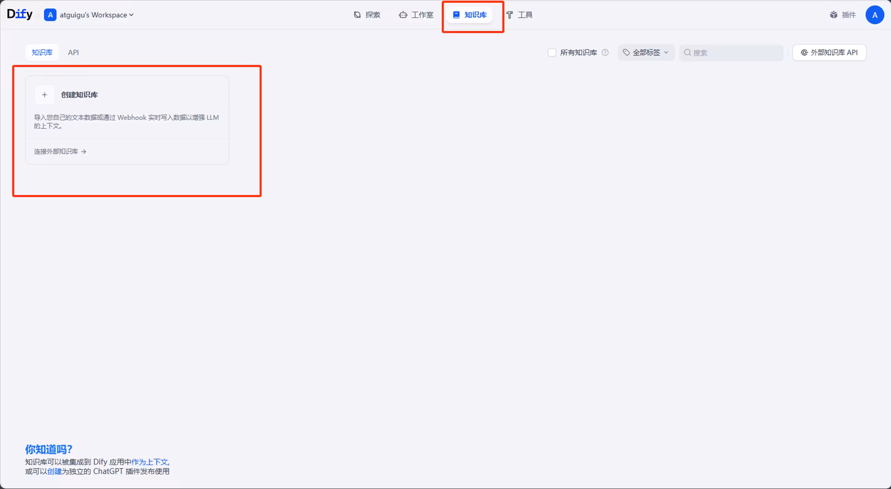Click the help icon beside 所有知识库

pos(605,52)
